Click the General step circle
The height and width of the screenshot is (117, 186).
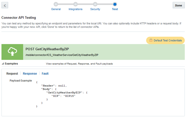coord(56,4)
